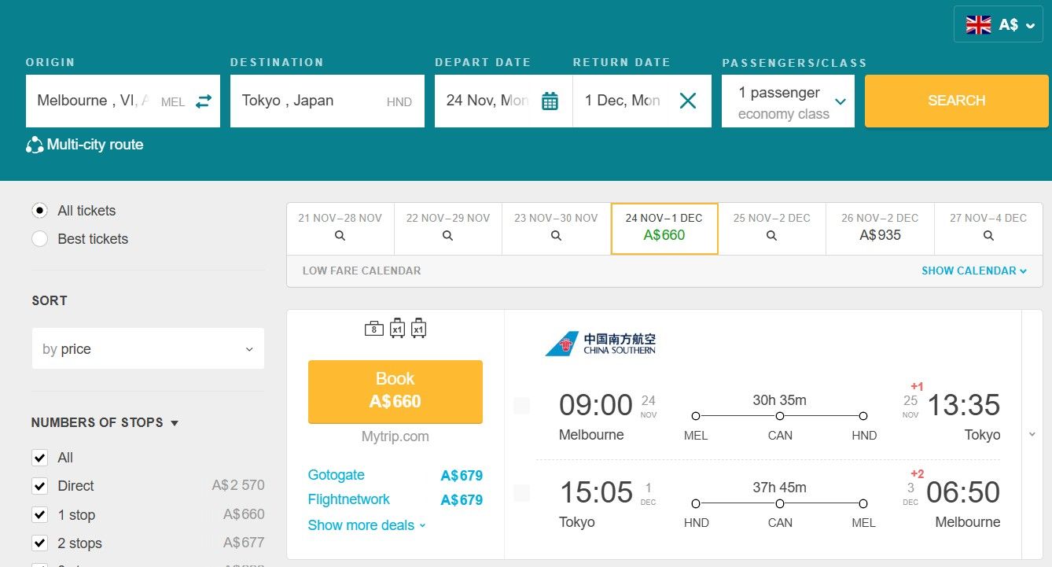Click the 30h 35m outbound duration
The height and width of the screenshot is (567, 1052).
pyautogui.click(x=779, y=400)
